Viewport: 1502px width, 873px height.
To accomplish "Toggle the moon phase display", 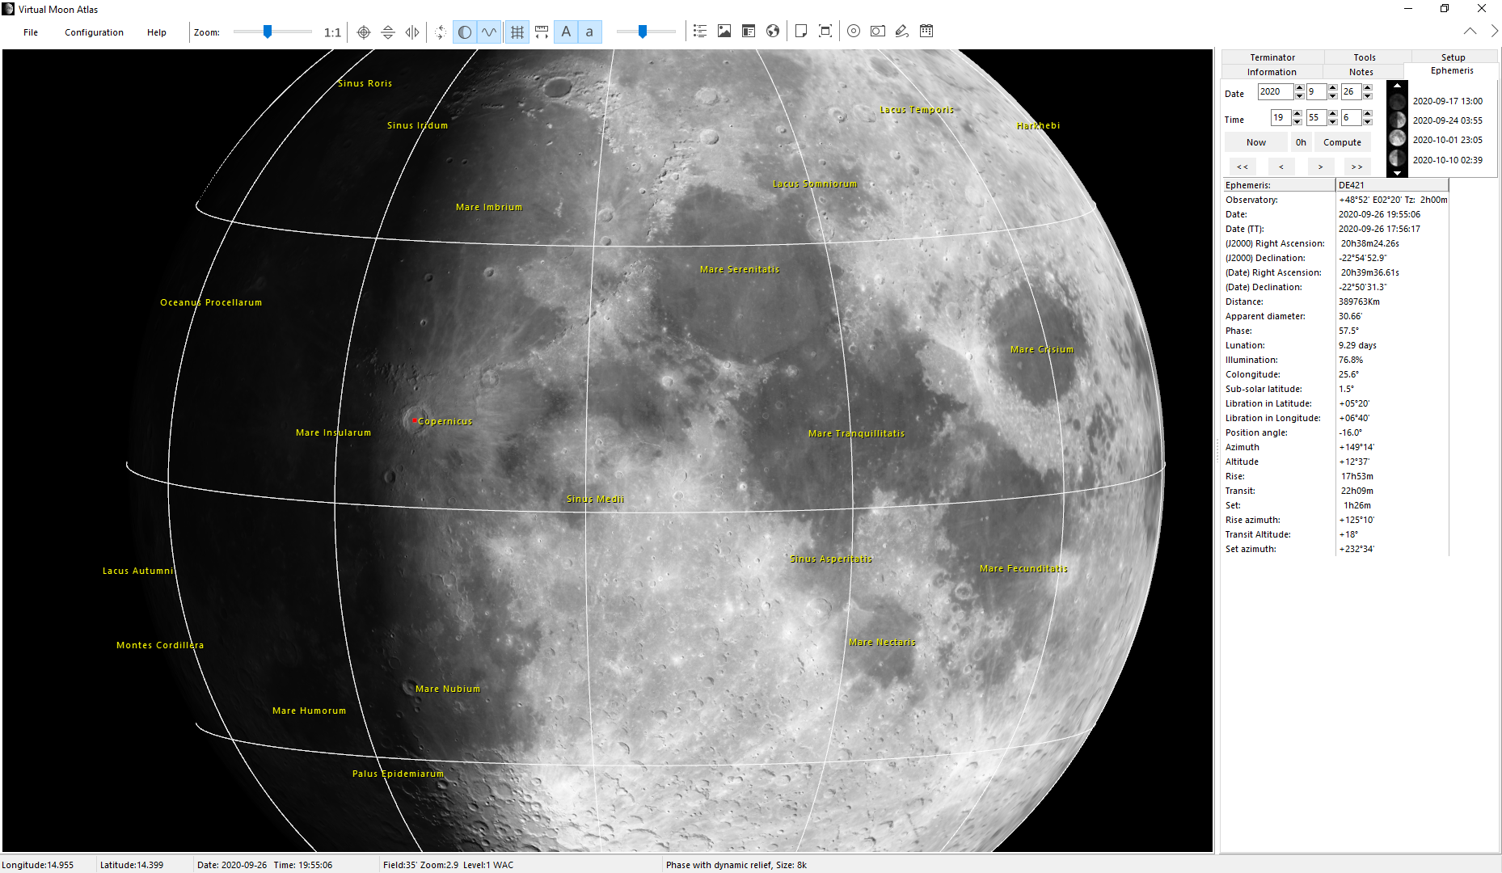I will [465, 32].
